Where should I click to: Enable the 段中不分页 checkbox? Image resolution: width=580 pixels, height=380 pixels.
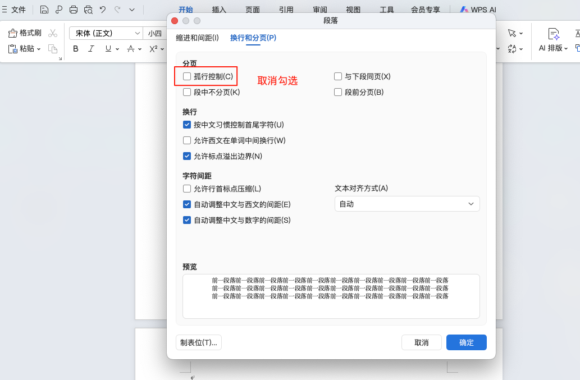pyautogui.click(x=186, y=92)
